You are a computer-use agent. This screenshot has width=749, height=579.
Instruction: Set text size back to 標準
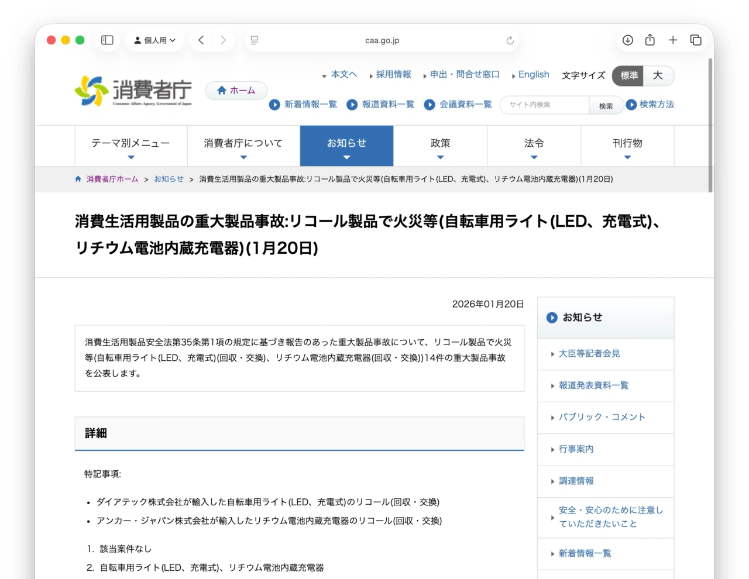coord(627,76)
